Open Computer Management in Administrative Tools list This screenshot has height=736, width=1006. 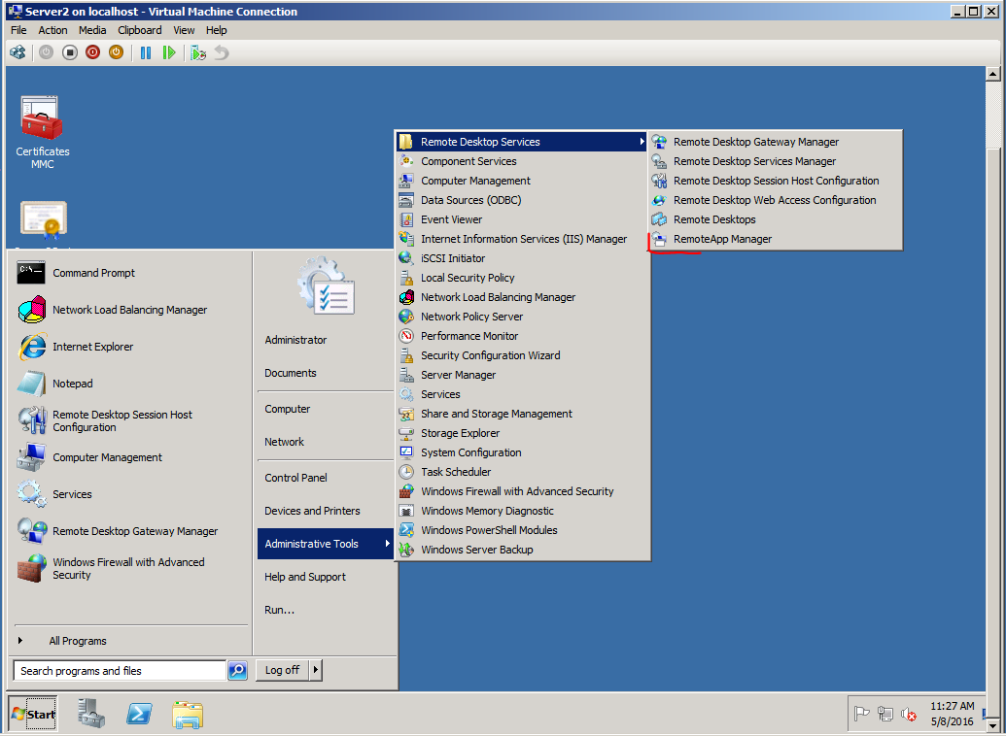[x=522, y=181]
